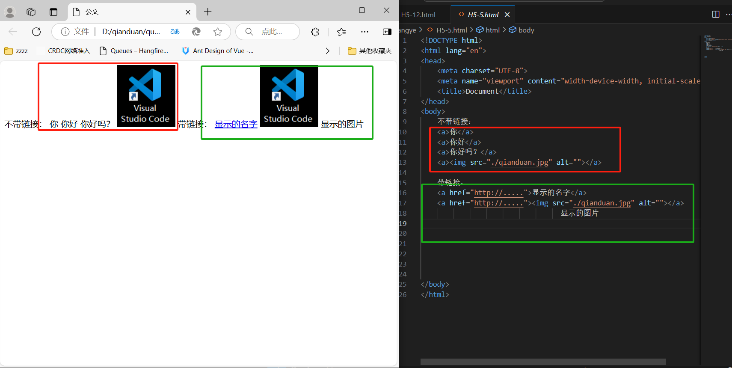Minimize the browser window
732x368 pixels.
pos(337,10)
